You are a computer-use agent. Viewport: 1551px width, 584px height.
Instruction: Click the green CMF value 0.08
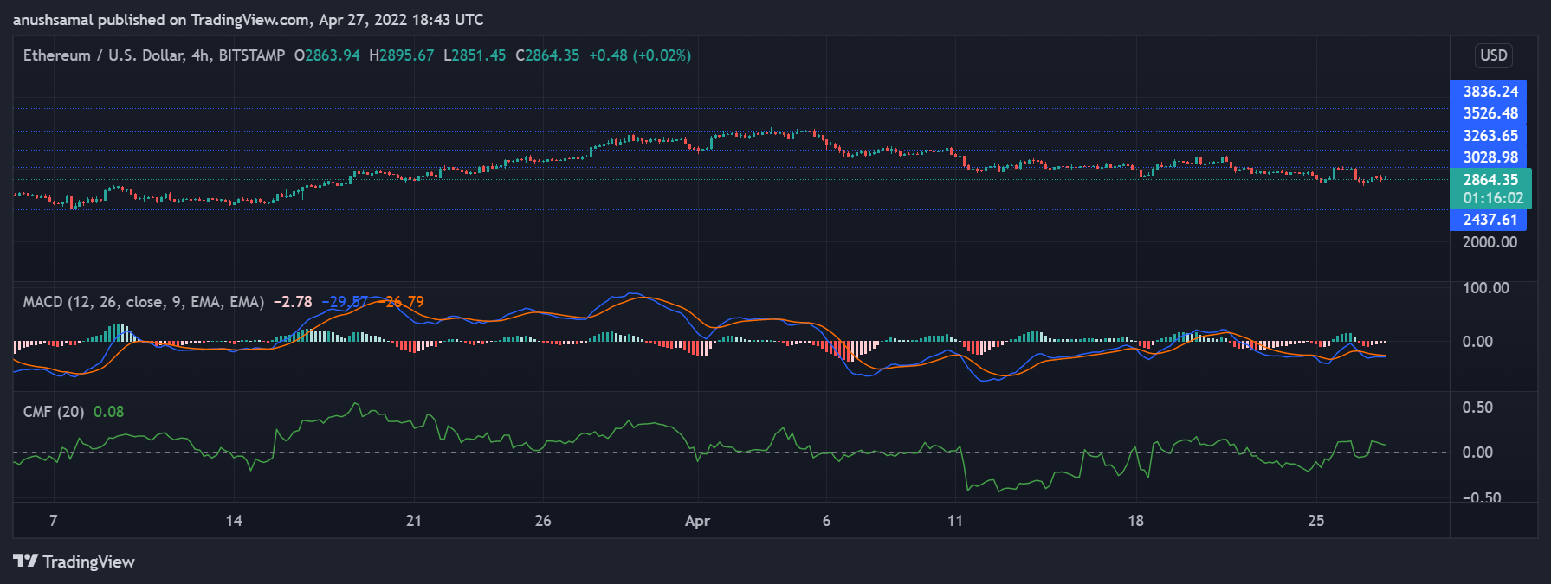(x=108, y=412)
